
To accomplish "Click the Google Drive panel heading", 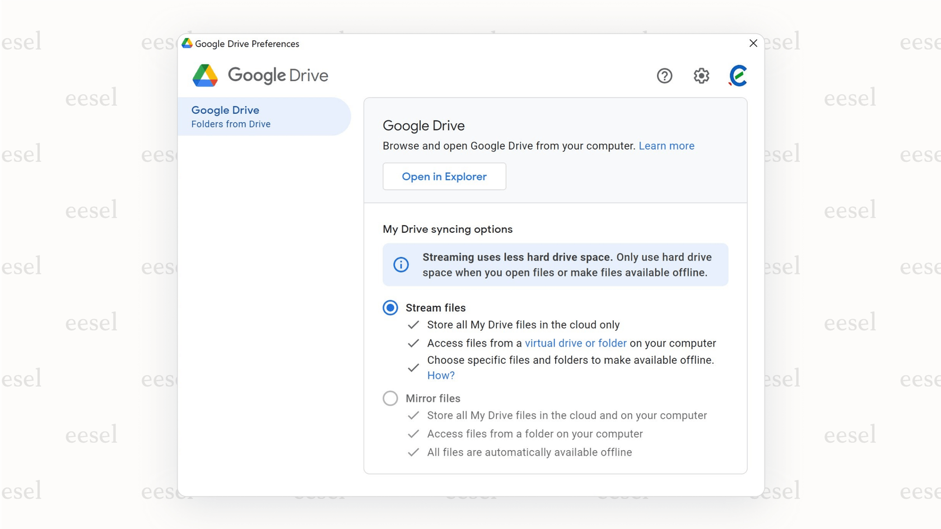I will pos(423,125).
